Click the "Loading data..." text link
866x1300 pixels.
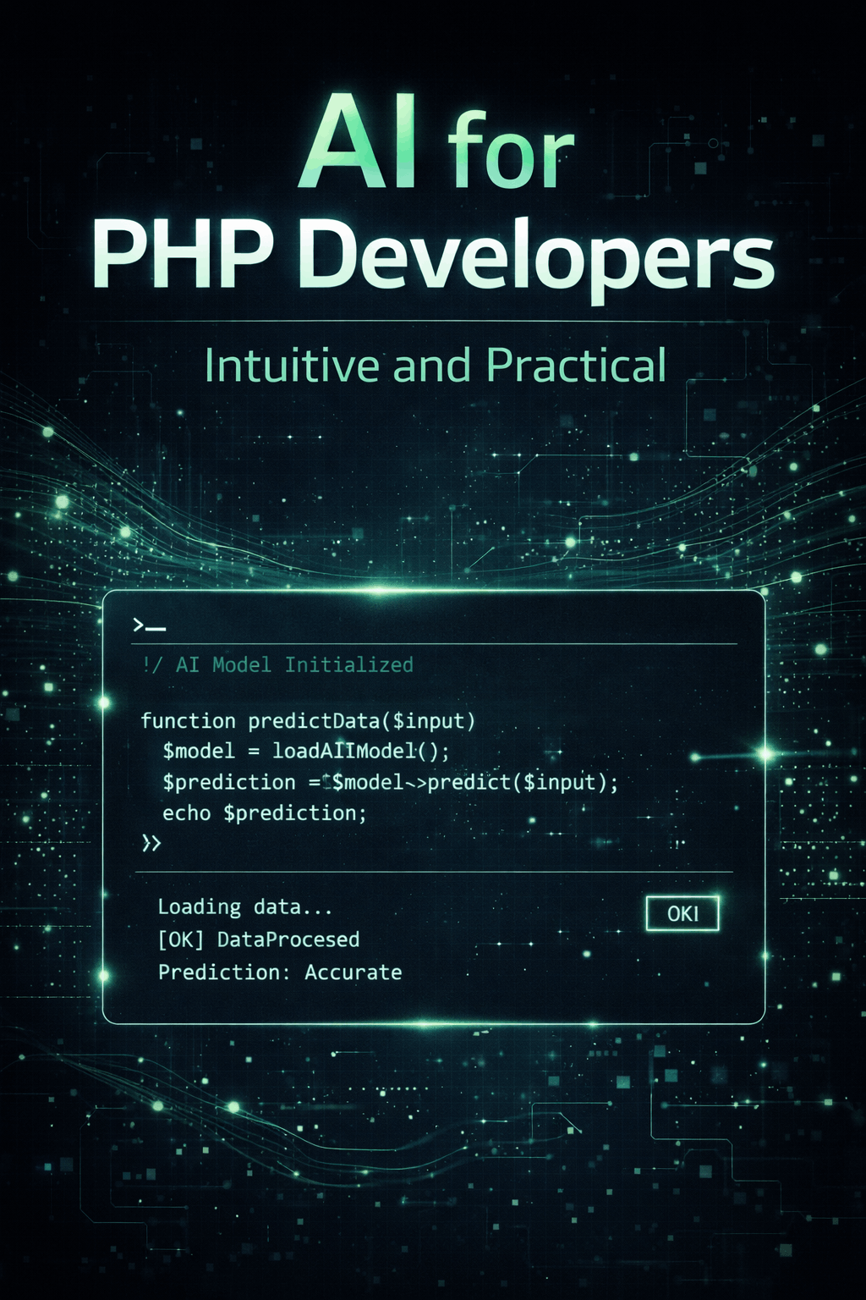pyautogui.click(x=244, y=906)
